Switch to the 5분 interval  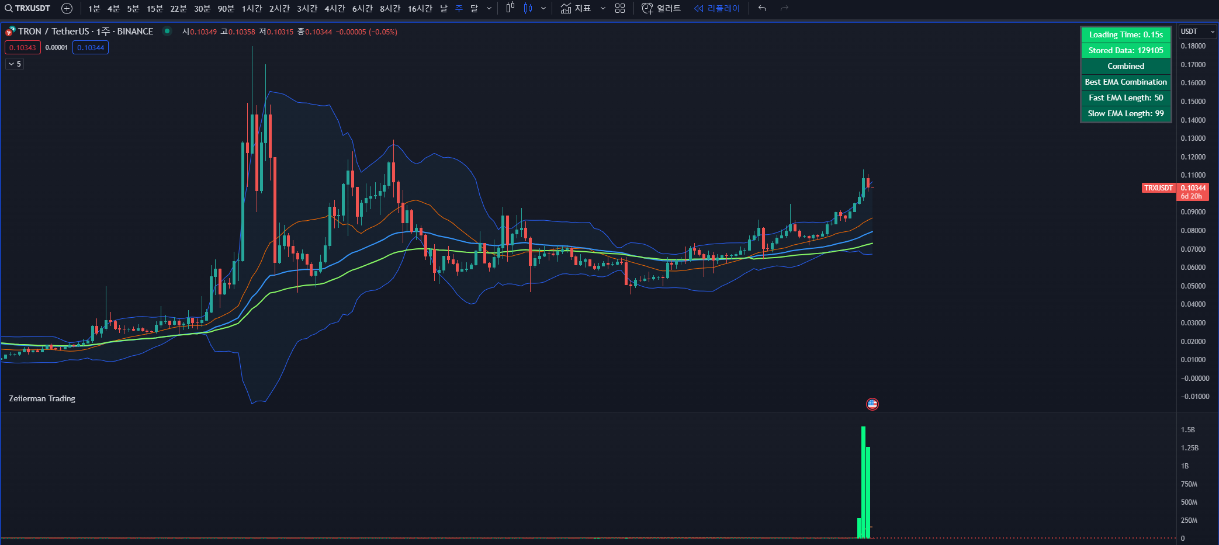click(x=133, y=8)
